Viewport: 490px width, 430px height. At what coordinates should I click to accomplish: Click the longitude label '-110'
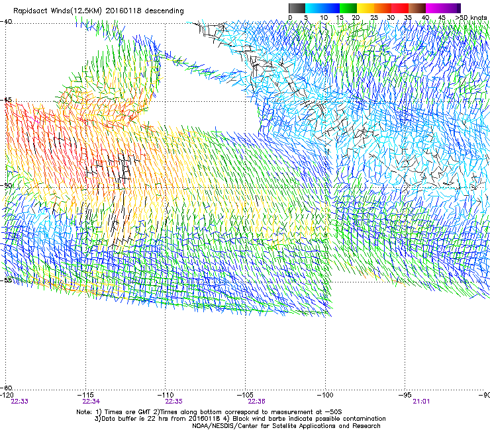(166, 395)
